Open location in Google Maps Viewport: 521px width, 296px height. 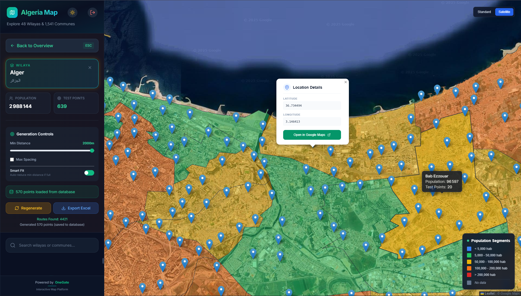pos(312,135)
